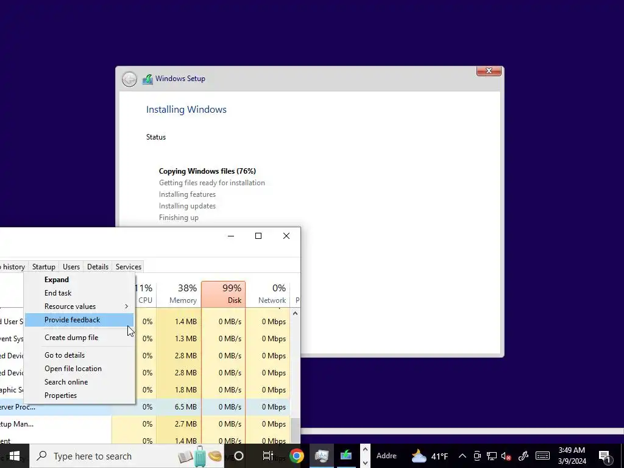Expand Resource values submenu arrow

tap(127, 307)
